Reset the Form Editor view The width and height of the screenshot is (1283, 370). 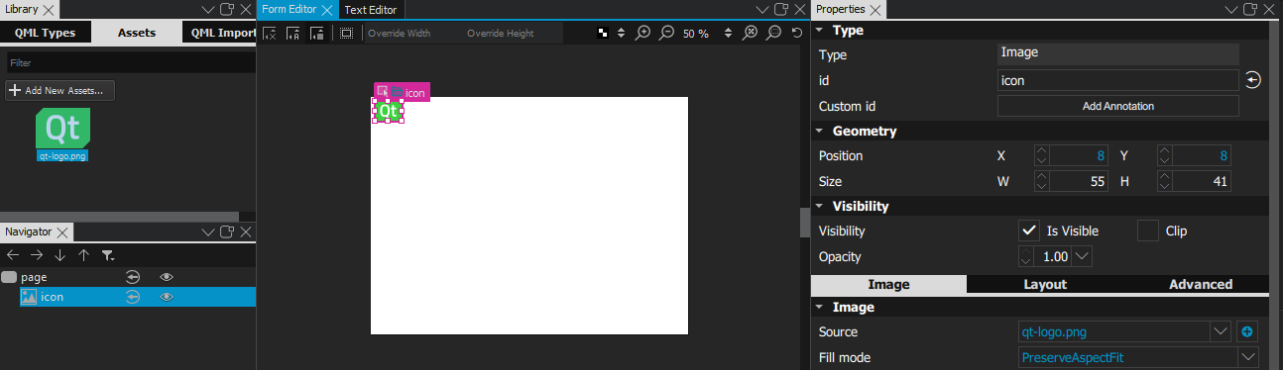point(797,33)
